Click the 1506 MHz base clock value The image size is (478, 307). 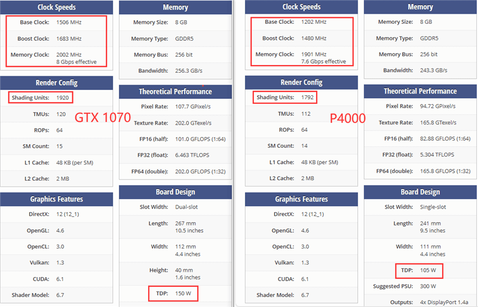pyautogui.click(x=69, y=22)
